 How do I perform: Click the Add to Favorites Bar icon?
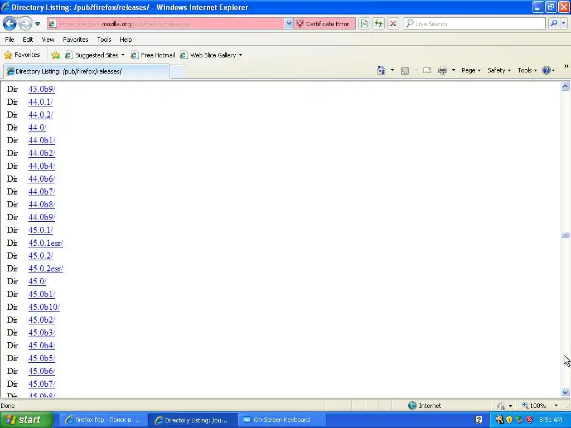coord(56,55)
